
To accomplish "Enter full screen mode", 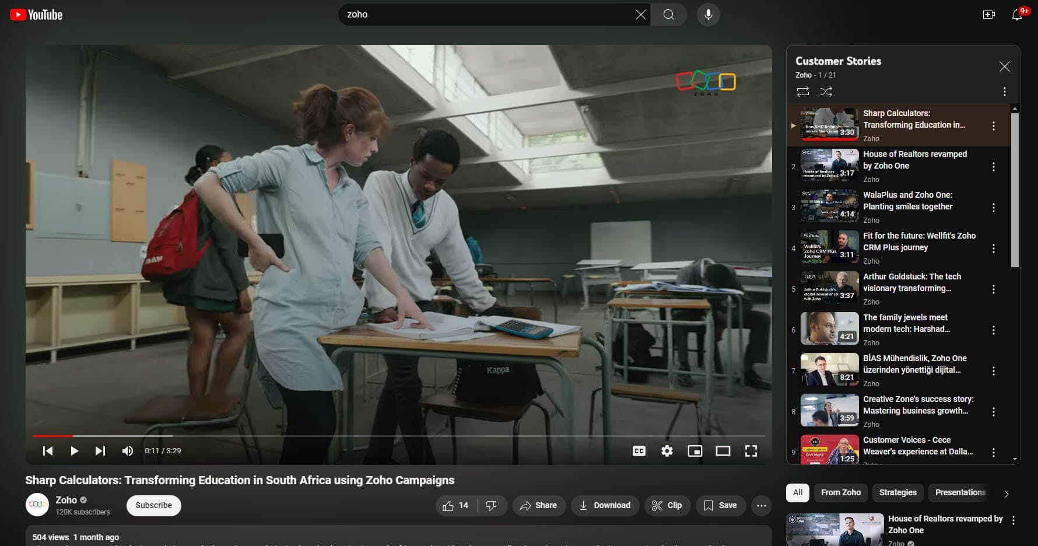I will coord(751,451).
